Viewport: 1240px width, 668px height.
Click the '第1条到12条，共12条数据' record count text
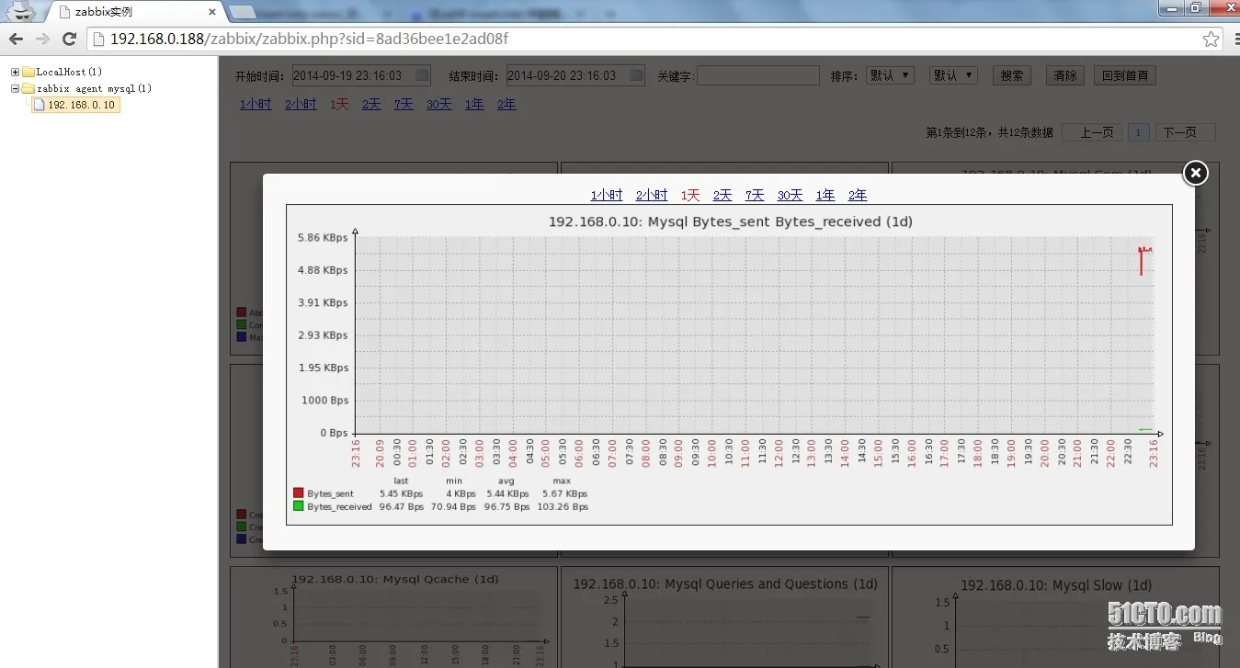click(989, 132)
